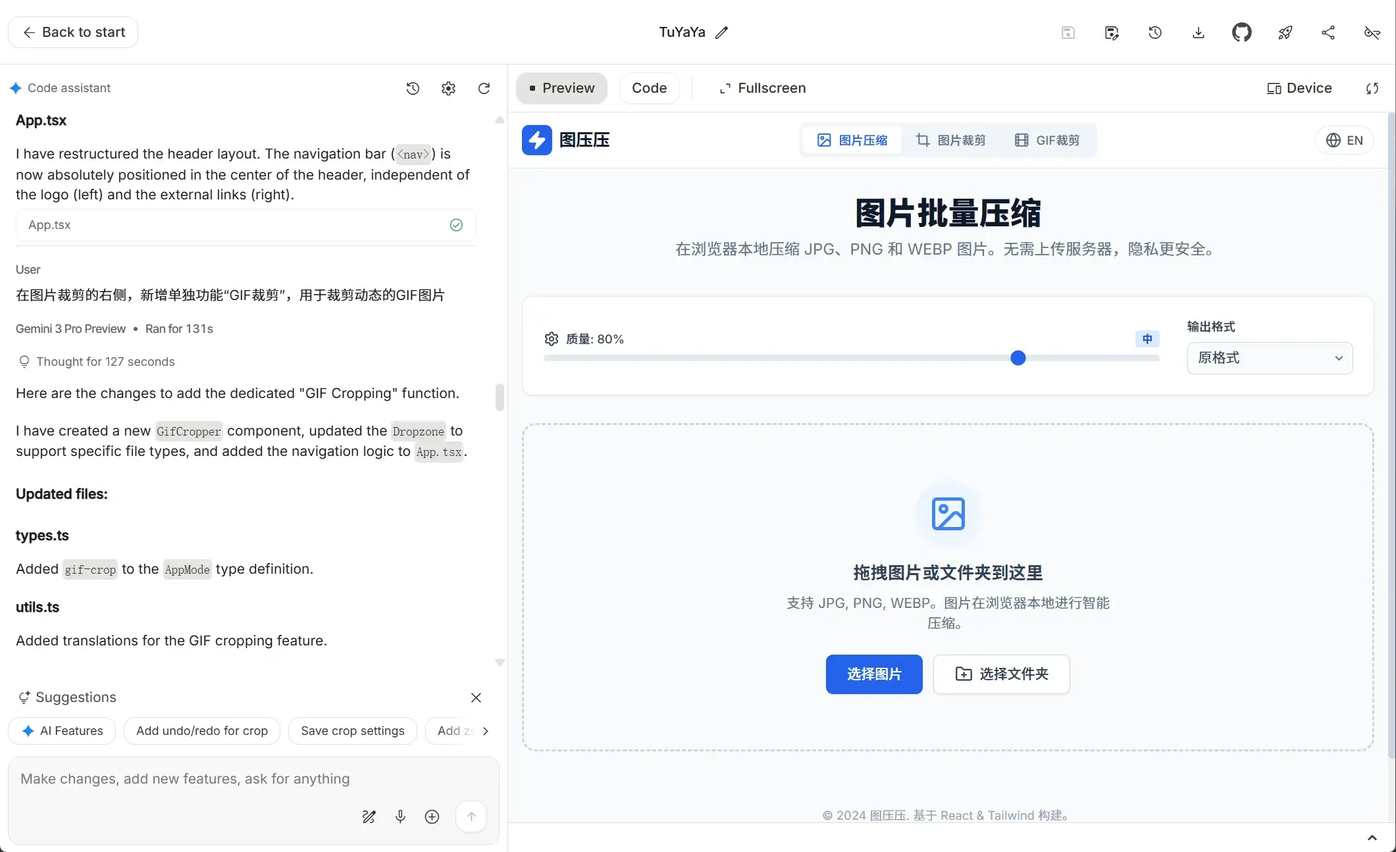Viewport: 1396px width, 852px height.
Task: Open the 原格式 output format dropdown
Action: tap(1269, 358)
